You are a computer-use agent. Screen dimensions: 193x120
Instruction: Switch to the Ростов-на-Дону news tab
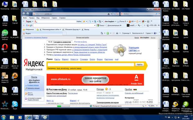(x=81, y=42)
